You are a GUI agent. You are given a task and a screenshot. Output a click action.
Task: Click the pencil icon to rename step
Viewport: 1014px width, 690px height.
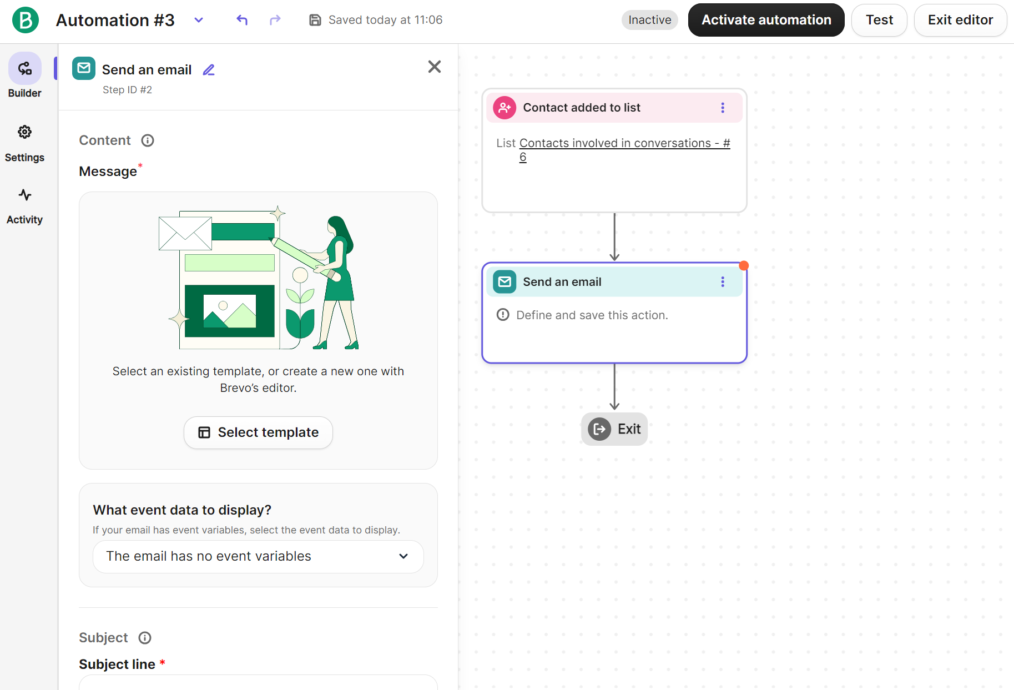point(209,70)
